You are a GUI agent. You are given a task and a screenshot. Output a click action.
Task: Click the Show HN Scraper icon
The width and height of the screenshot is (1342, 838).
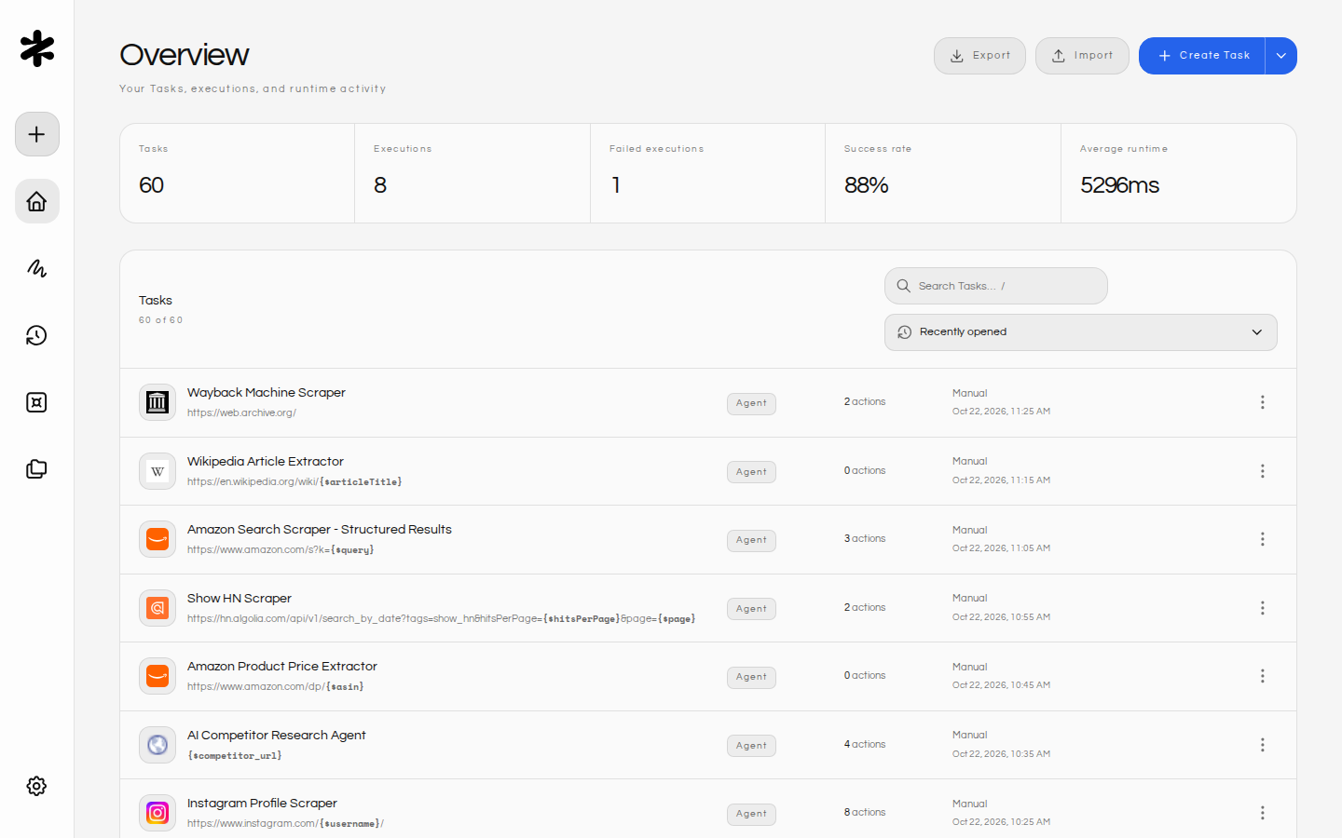click(157, 608)
